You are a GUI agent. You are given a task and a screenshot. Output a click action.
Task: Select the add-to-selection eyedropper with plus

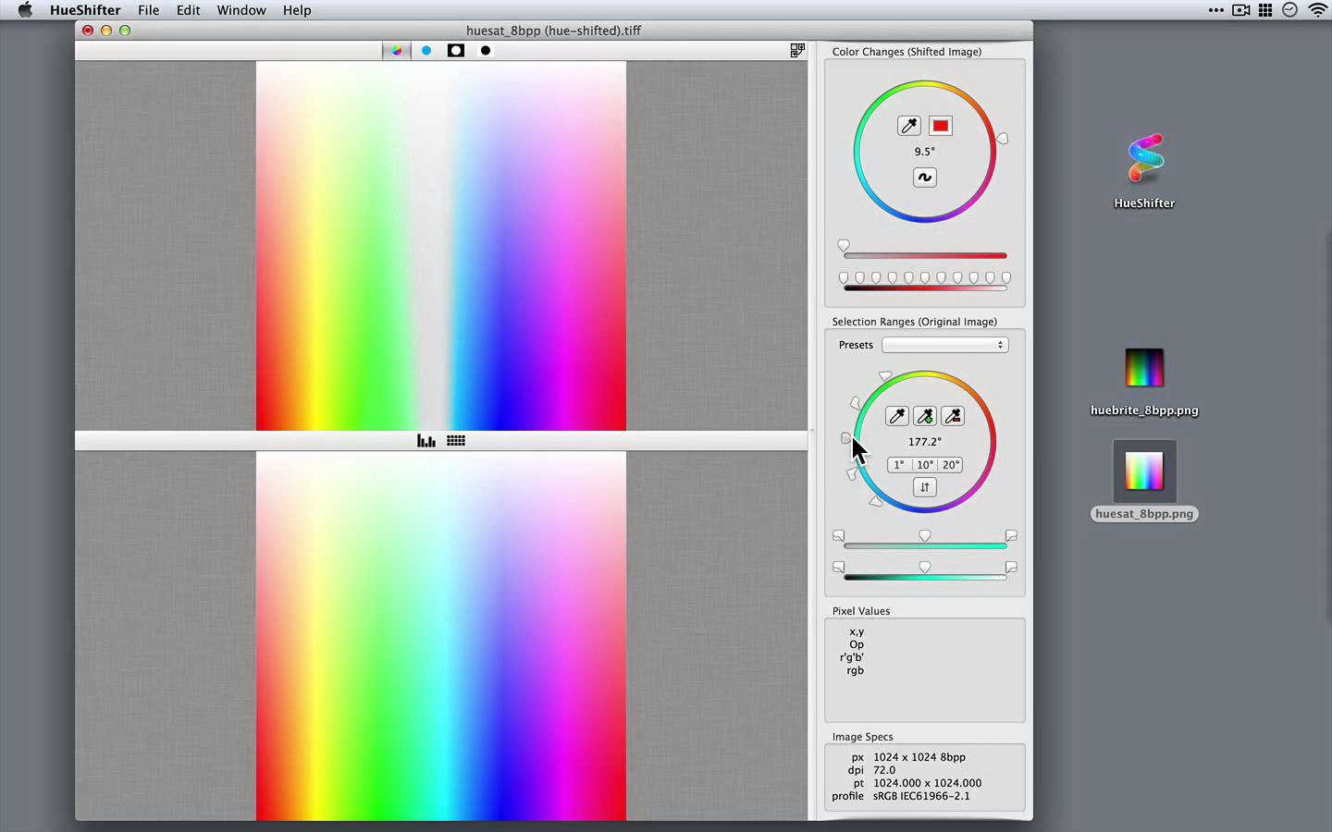tap(925, 416)
